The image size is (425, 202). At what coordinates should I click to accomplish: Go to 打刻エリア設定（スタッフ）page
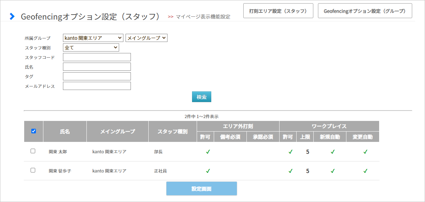(x=278, y=11)
